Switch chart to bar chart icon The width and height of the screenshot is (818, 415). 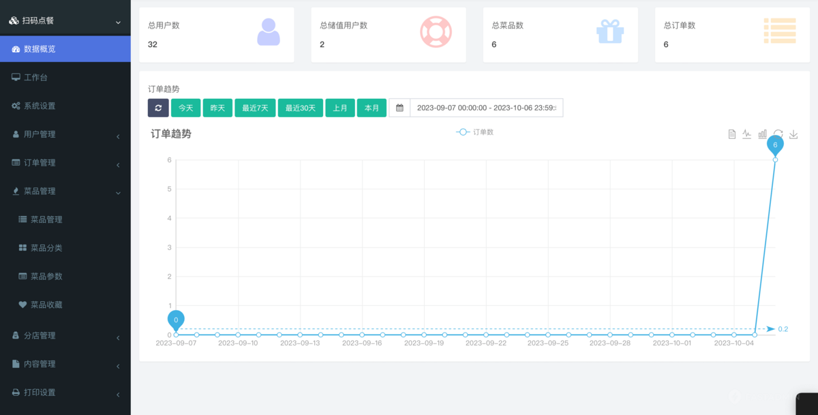(x=763, y=134)
